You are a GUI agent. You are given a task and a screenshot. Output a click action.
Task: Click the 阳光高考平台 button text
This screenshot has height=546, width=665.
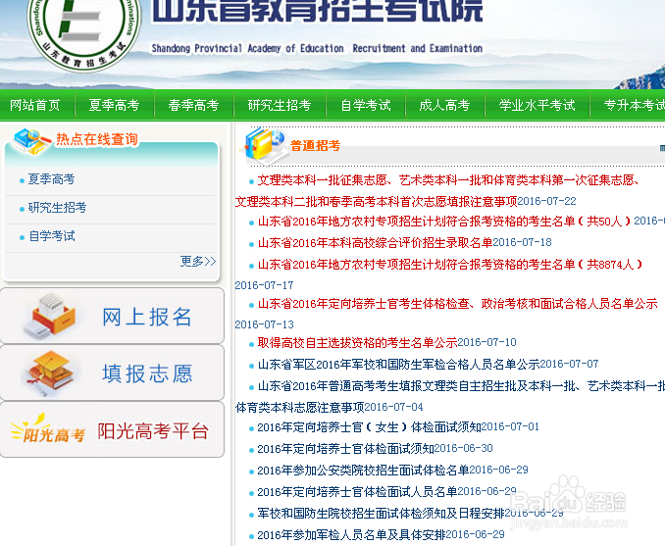pos(153,431)
